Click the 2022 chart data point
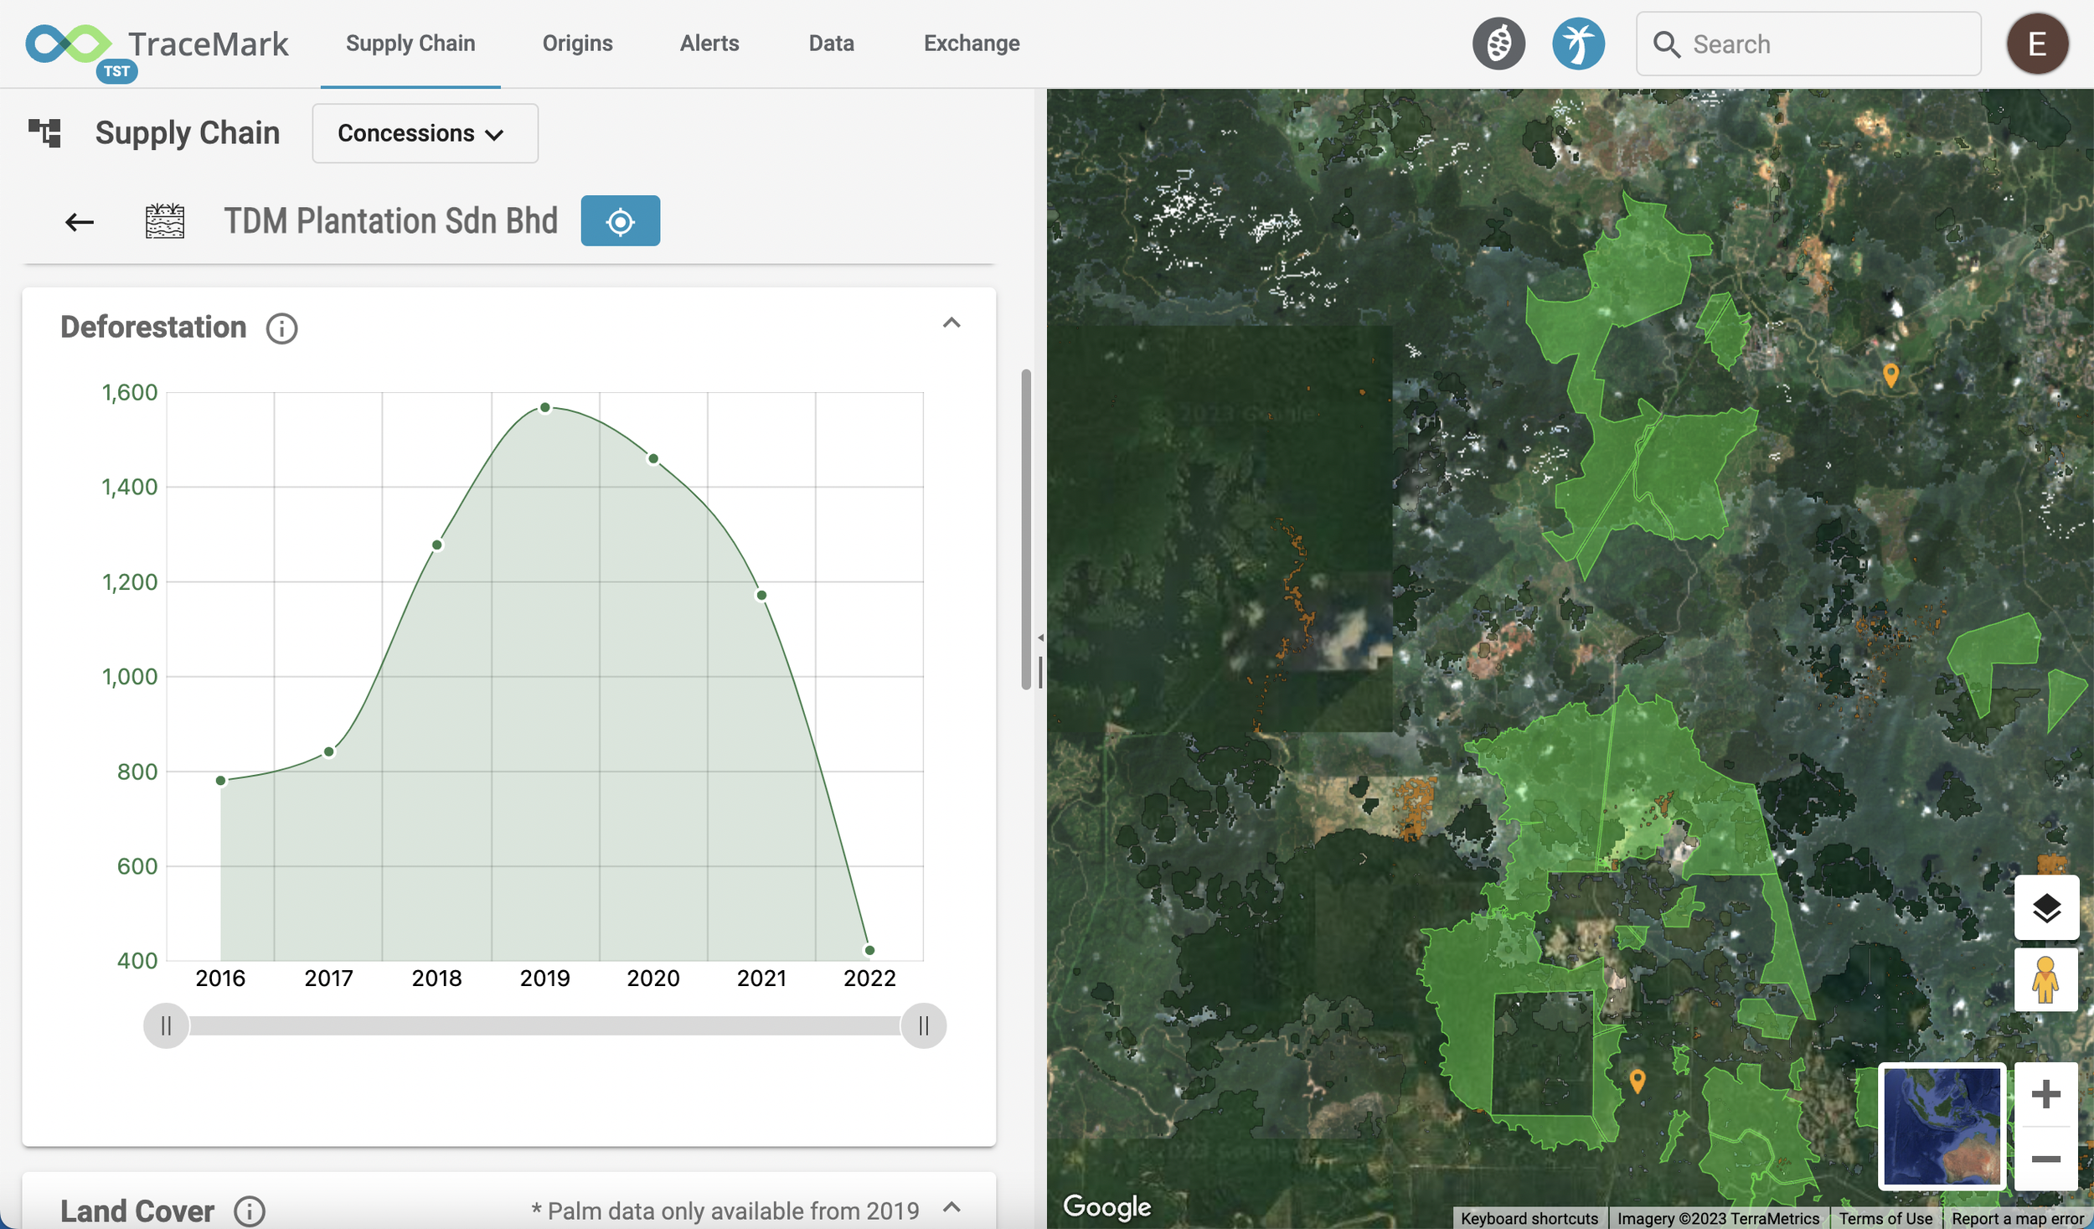 pos(869,950)
